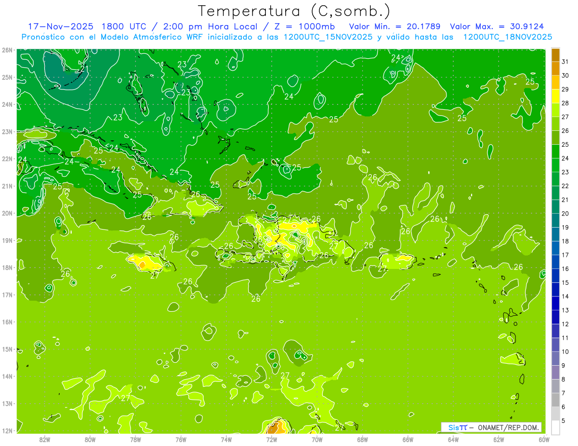Click the teal legend swatch between 20 and 21
This screenshot has width=578, height=446.
(555, 206)
